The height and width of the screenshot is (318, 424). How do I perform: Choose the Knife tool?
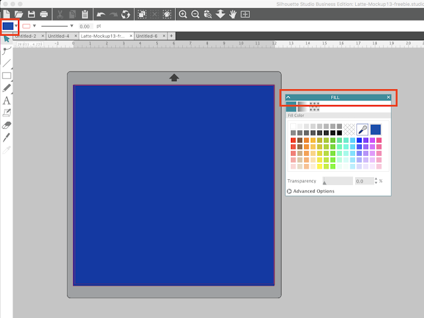[x=7, y=138]
